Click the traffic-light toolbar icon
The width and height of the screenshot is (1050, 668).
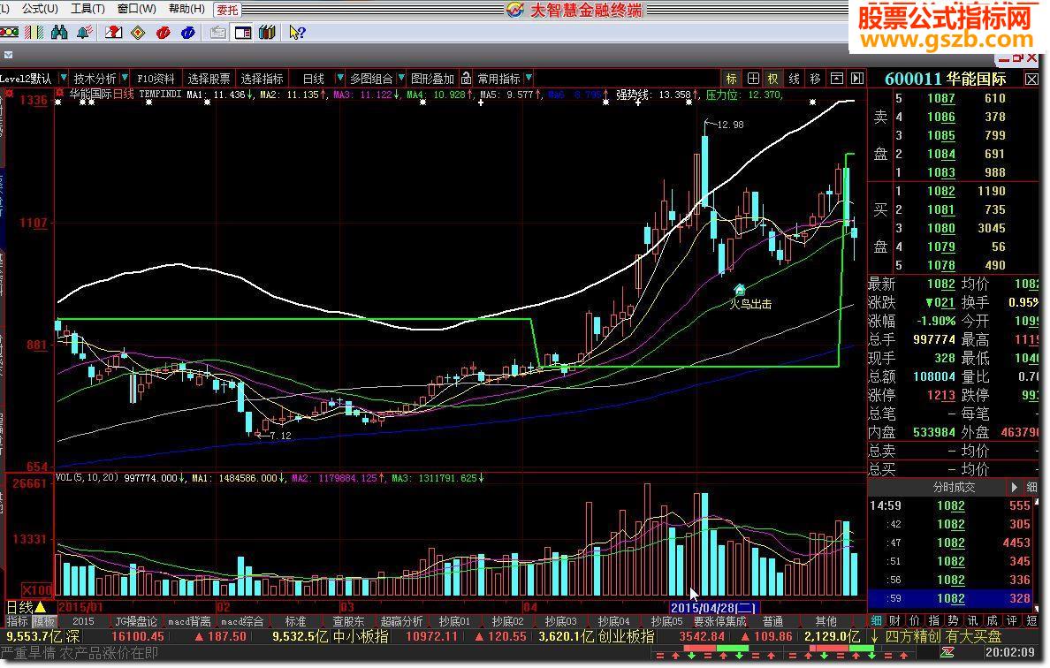pos(9,32)
